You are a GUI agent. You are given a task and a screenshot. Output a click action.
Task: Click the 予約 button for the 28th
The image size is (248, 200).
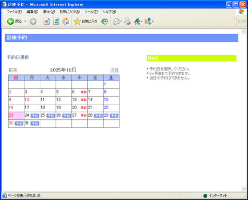tap(98, 116)
